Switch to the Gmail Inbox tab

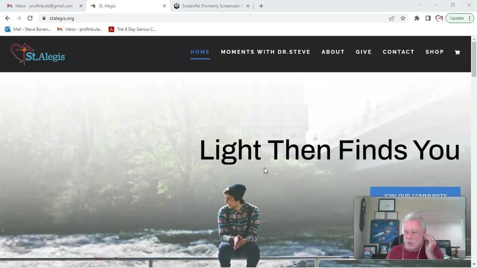[45, 6]
